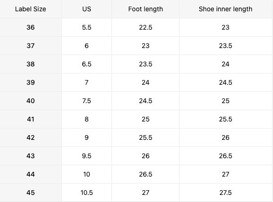This screenshot has height=202, width=273.
Task: Click US size 5.5 cell
Action: click(x=86, y=27)
